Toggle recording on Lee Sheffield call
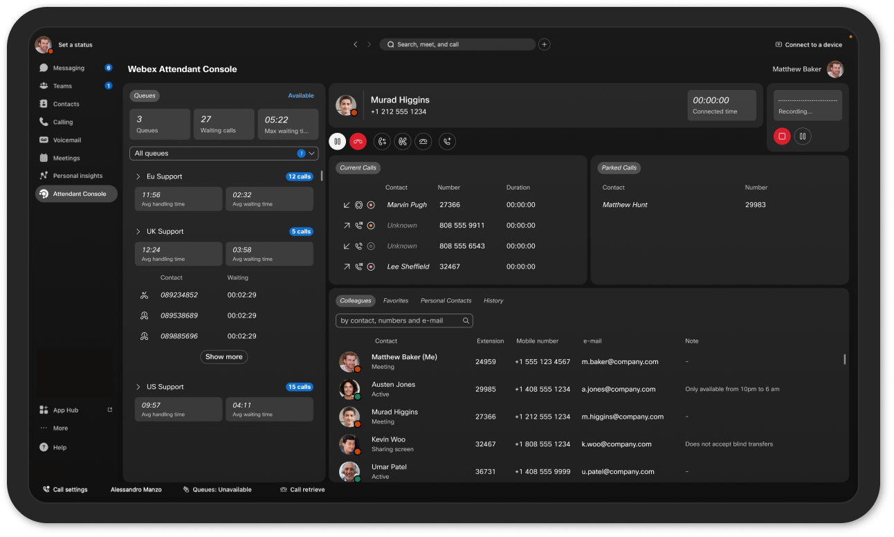The width and height of the screenshot is (894, 537). [x=371, y=266]
